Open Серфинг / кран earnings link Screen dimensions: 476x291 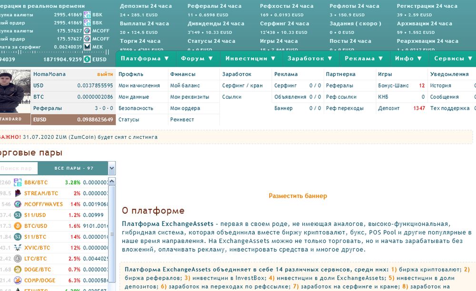pyautogui.click(x=242, y=86)
